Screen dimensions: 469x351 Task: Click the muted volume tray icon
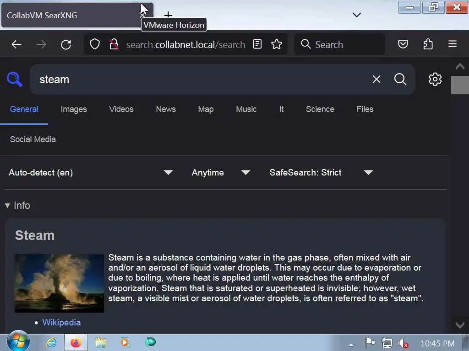403,343
